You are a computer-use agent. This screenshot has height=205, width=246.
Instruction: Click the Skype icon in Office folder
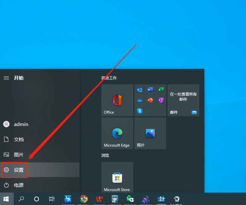(140, 111)
